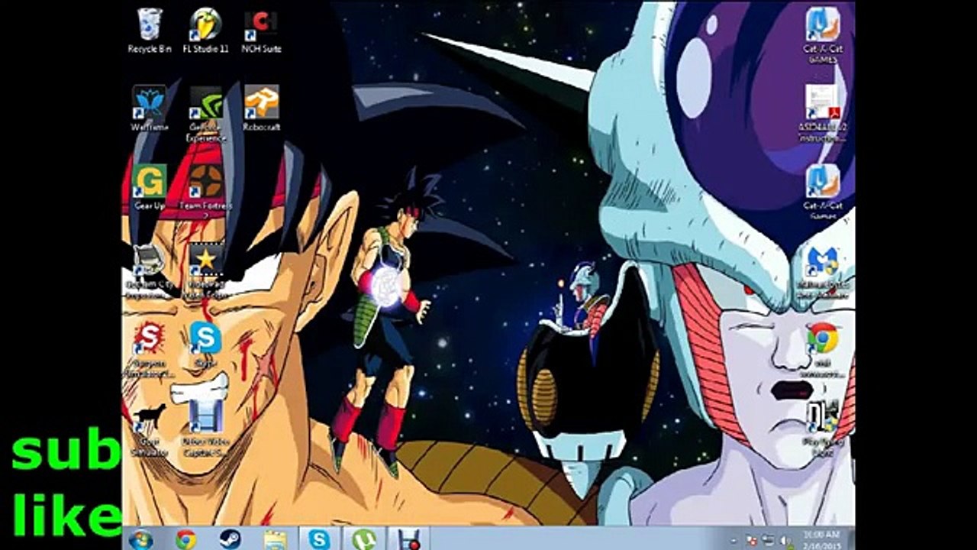The image size is (977, 550).
Task: Open the Debut Video Capture desktop shortcut
Action: [205, 430]
